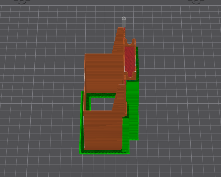
Task: Click the gray nozzle position marker above model
Action: 124,22
